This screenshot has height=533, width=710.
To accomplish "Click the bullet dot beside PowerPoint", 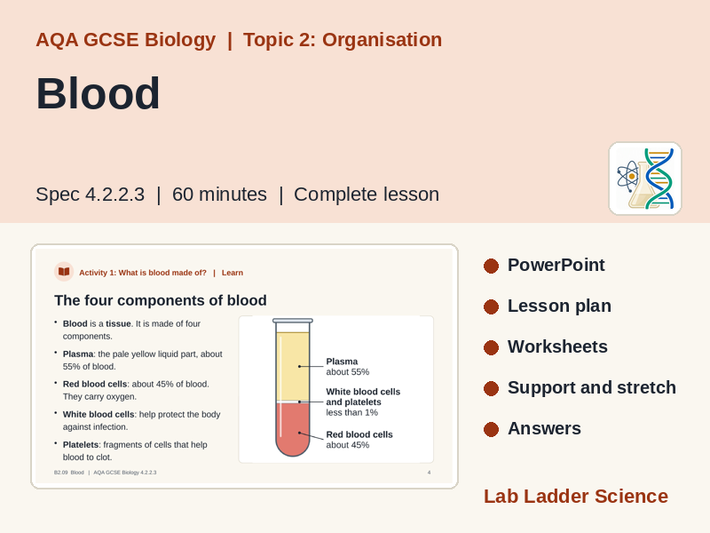I will tap(491, 266).
